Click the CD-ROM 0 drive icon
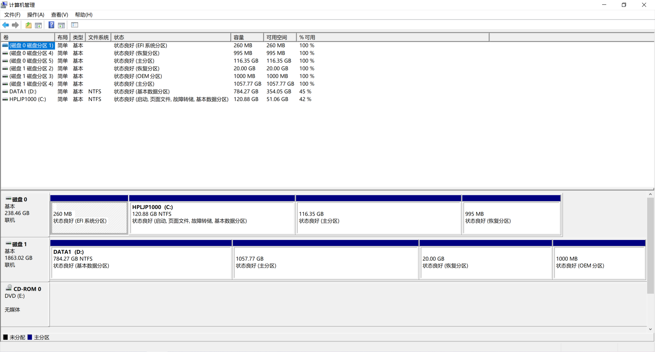 pos(9,288)
